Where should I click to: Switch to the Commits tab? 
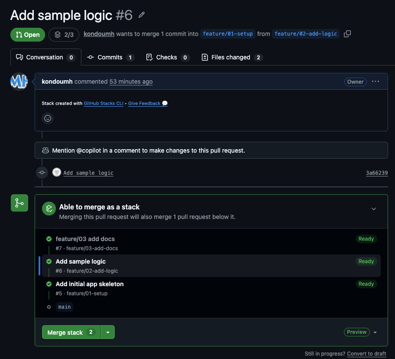pos(110,57)
